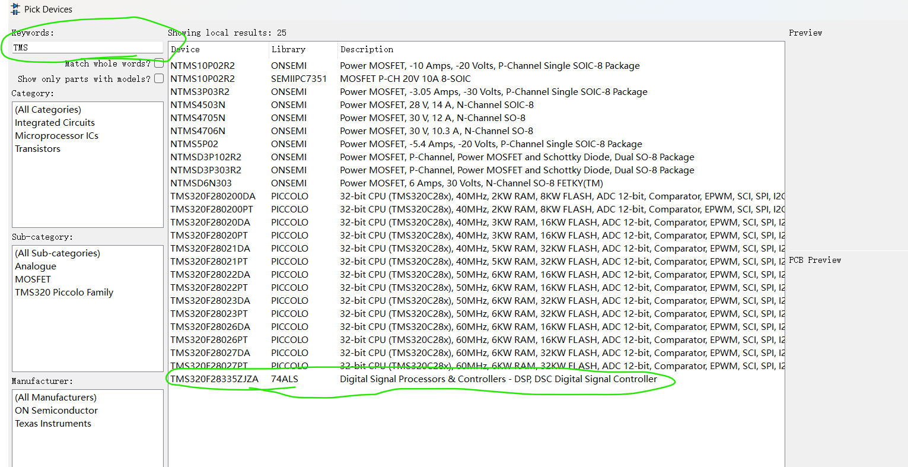Click MOSFET P-CH 20V 10A 8-SOIC description
This screenshot has width=908, height=467.
point(405,79)
